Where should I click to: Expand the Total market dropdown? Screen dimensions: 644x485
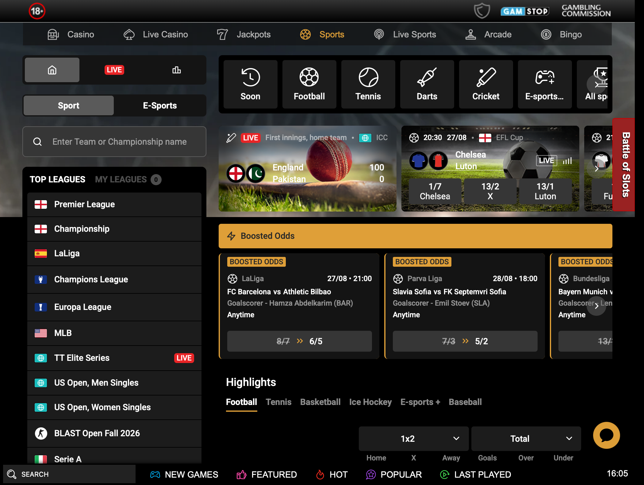pos(526,438)
